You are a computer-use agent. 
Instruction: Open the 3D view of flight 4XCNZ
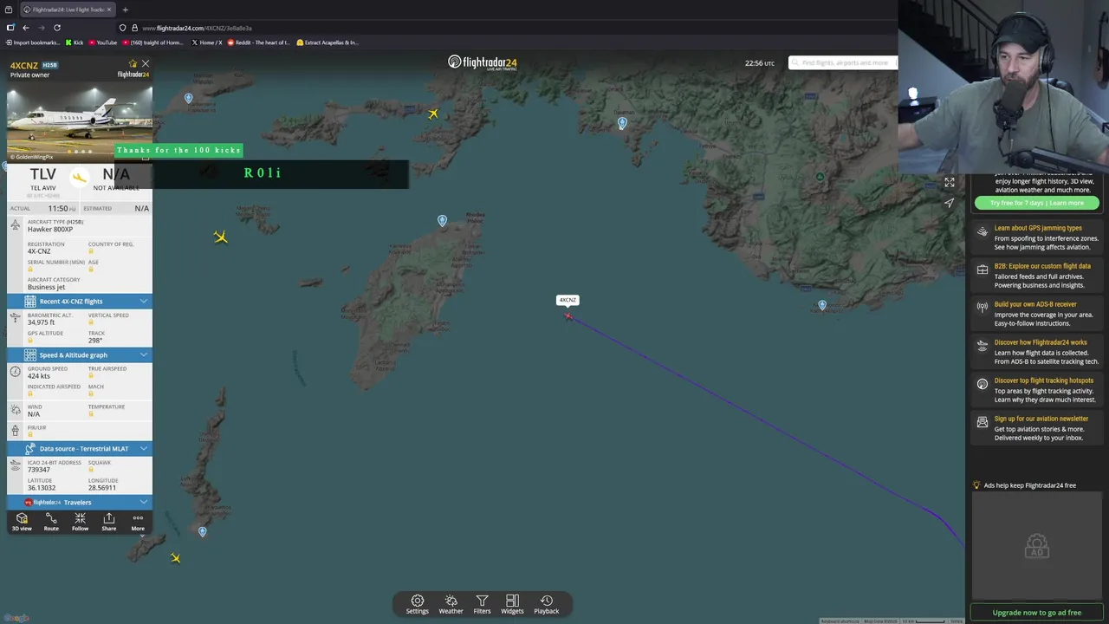pyautogui.click(x=22, y=522)
